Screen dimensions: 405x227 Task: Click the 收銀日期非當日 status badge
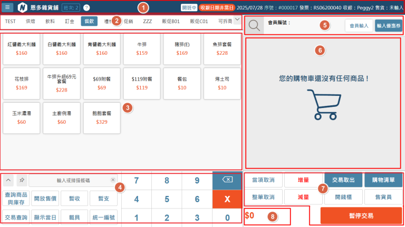pyautogui.click(x=216, y=8)
